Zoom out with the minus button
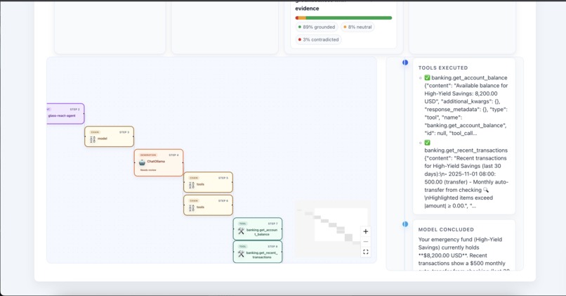 366,241
